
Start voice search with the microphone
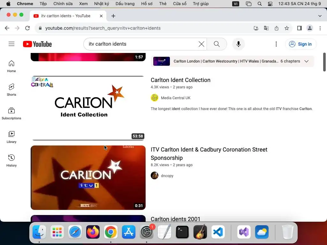point(238,44)
